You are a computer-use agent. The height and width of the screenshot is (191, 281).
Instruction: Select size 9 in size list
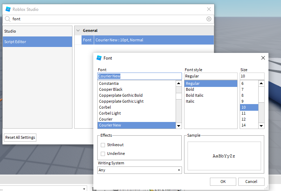(249, 101)
